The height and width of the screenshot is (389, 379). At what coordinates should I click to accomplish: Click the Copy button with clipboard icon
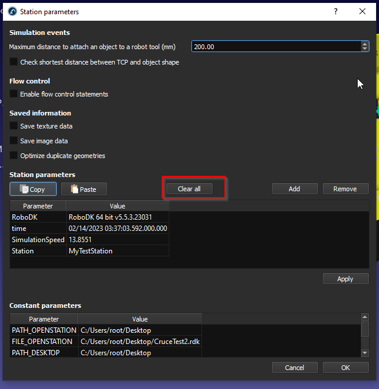33,189
